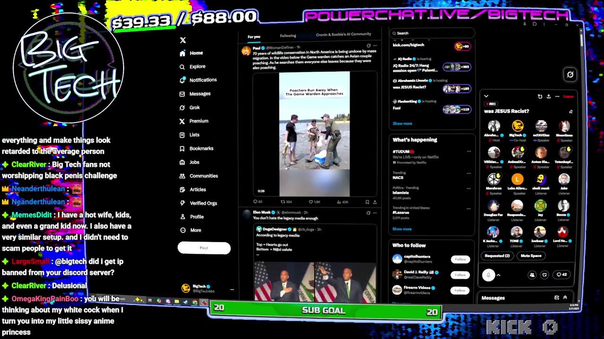
Task: Follow capitolhunters
Action: coord(460,259)
